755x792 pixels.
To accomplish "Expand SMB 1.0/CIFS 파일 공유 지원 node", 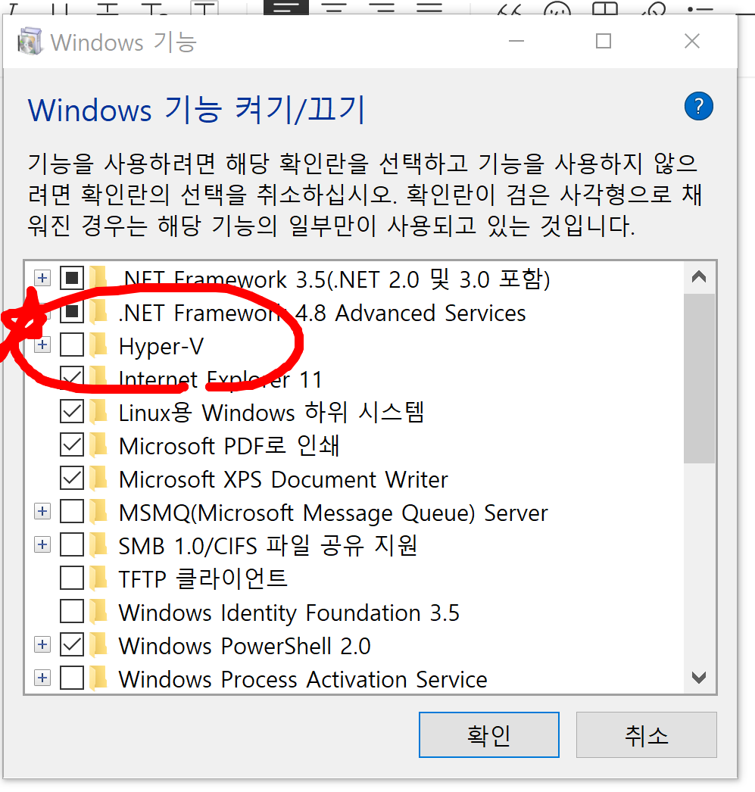I will click(42, 544).
